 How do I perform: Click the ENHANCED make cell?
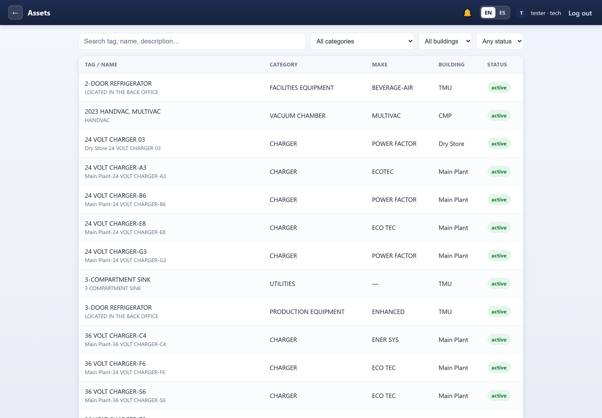(x=388, y=312)
